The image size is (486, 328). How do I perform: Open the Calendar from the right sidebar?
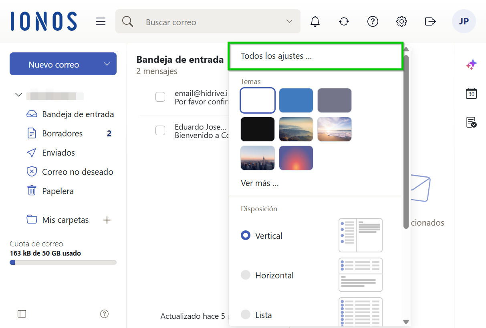pos(472,93)
